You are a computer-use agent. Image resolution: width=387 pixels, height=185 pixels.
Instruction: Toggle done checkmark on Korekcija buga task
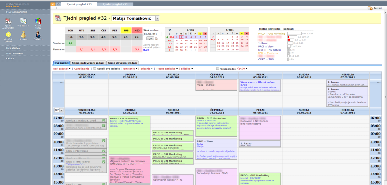point(104,125)
